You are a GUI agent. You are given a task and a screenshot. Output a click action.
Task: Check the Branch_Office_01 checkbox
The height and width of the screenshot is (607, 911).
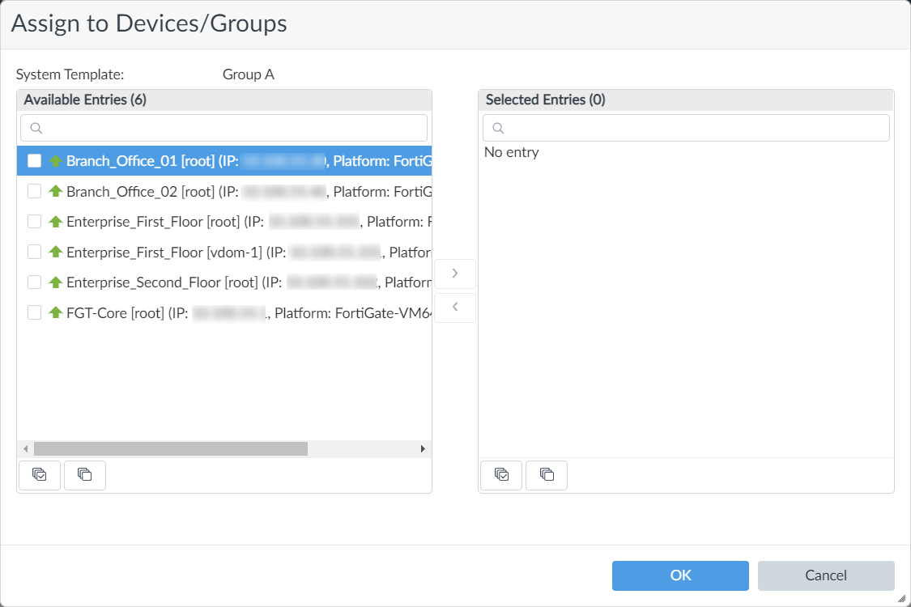tap(34, 160)
